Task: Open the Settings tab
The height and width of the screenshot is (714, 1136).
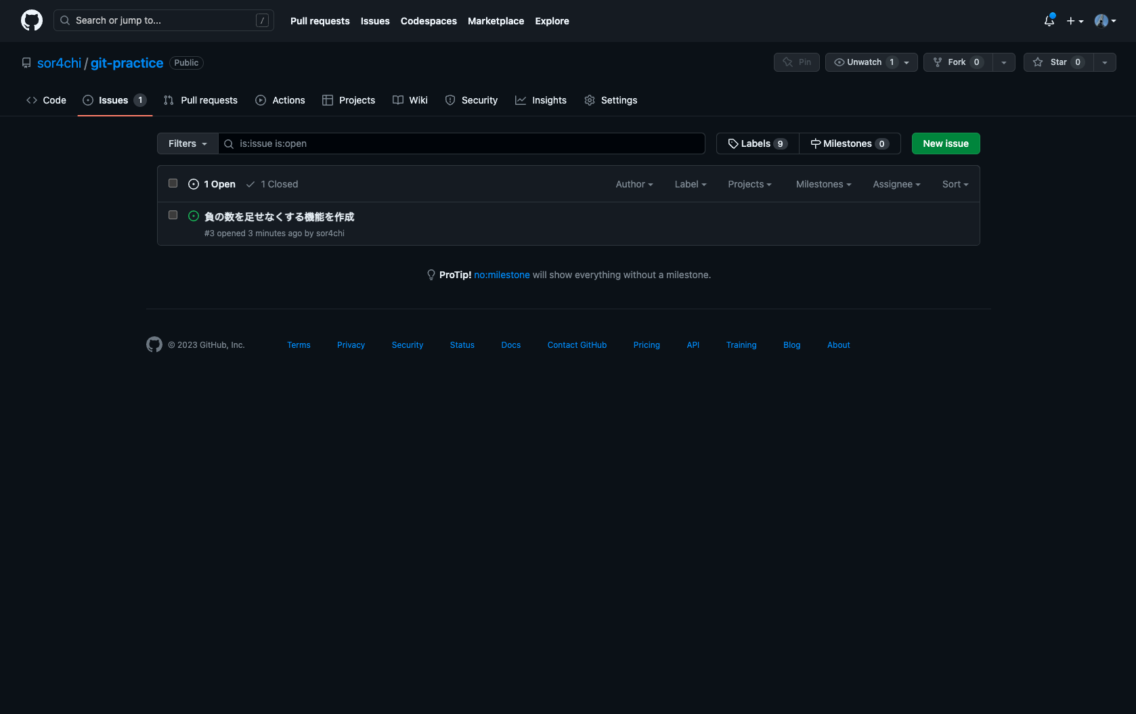Action: 611,100
